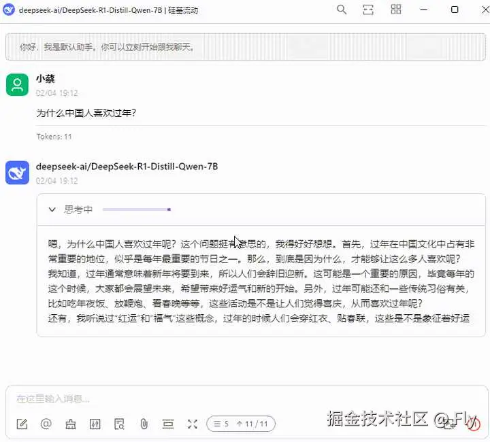Click the Tokens: 11 label

click(54, 137)
